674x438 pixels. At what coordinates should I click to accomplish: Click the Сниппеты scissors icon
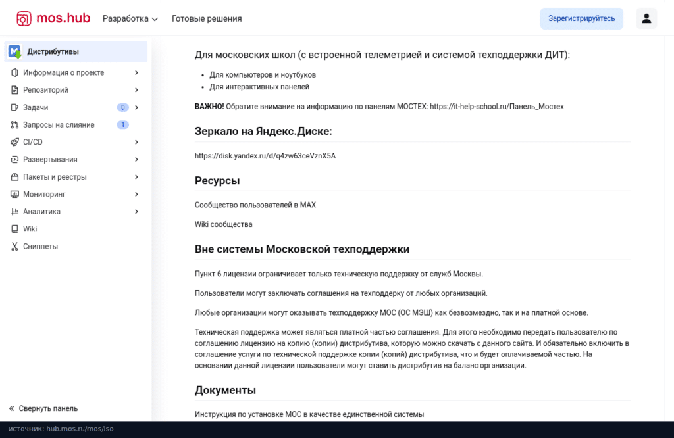pyautogui.click(x=14, y=247)
